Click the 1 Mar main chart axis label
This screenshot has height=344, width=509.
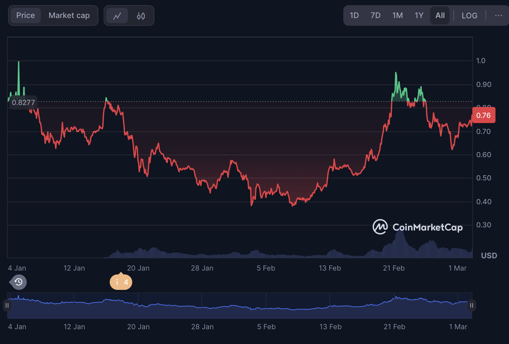tap(458, 268)
